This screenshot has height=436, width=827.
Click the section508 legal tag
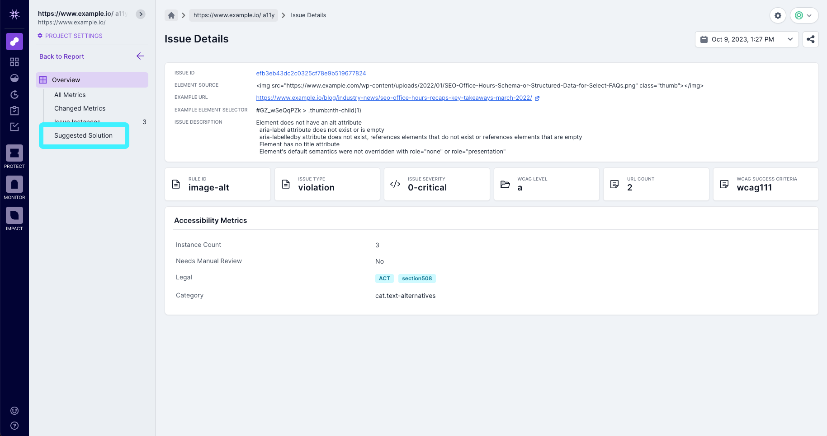point(417,278)
